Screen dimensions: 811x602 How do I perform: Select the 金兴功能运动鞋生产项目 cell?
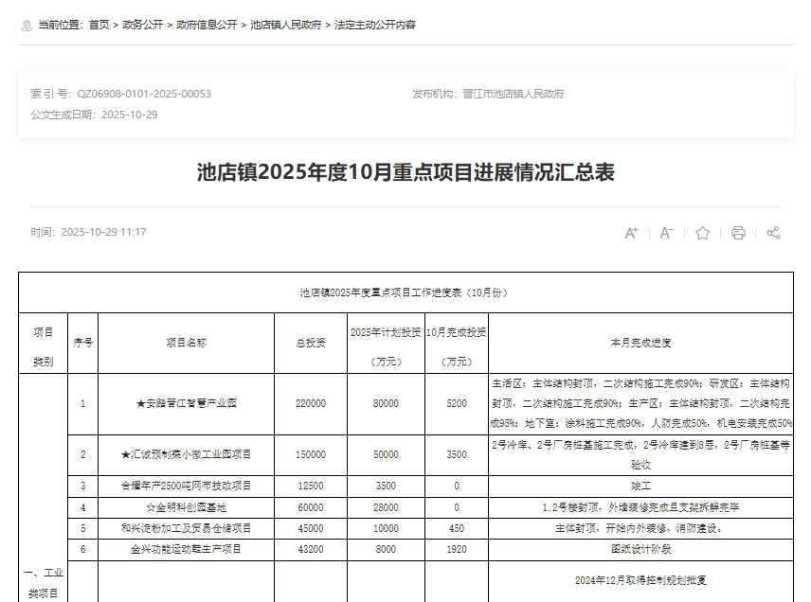click(186, 548)
